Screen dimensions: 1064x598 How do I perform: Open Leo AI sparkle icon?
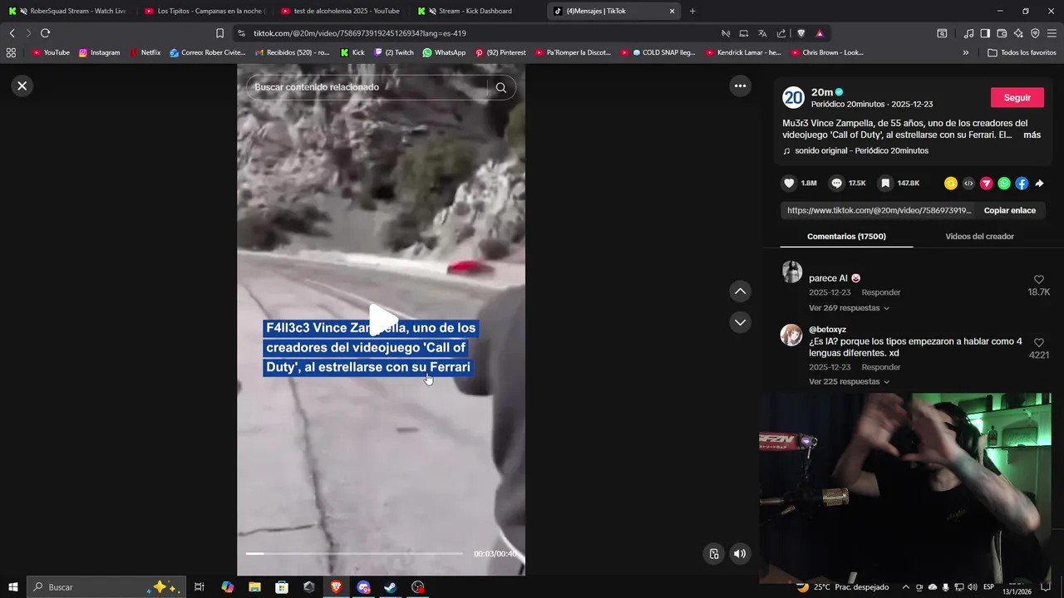coord(1018,33)
